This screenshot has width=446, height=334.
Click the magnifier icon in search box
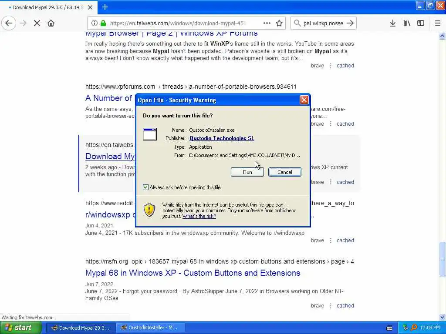click(x=297, y=23)
